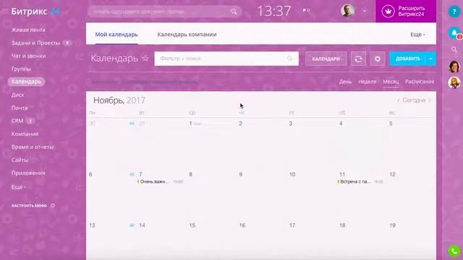463x260 pixels.
Task: Click the Календари button
Action: [326, 59]
